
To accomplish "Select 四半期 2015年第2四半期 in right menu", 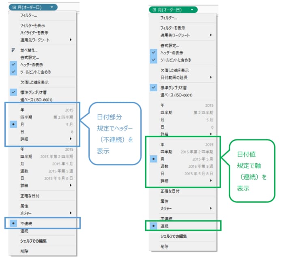I will click(183, 152).
